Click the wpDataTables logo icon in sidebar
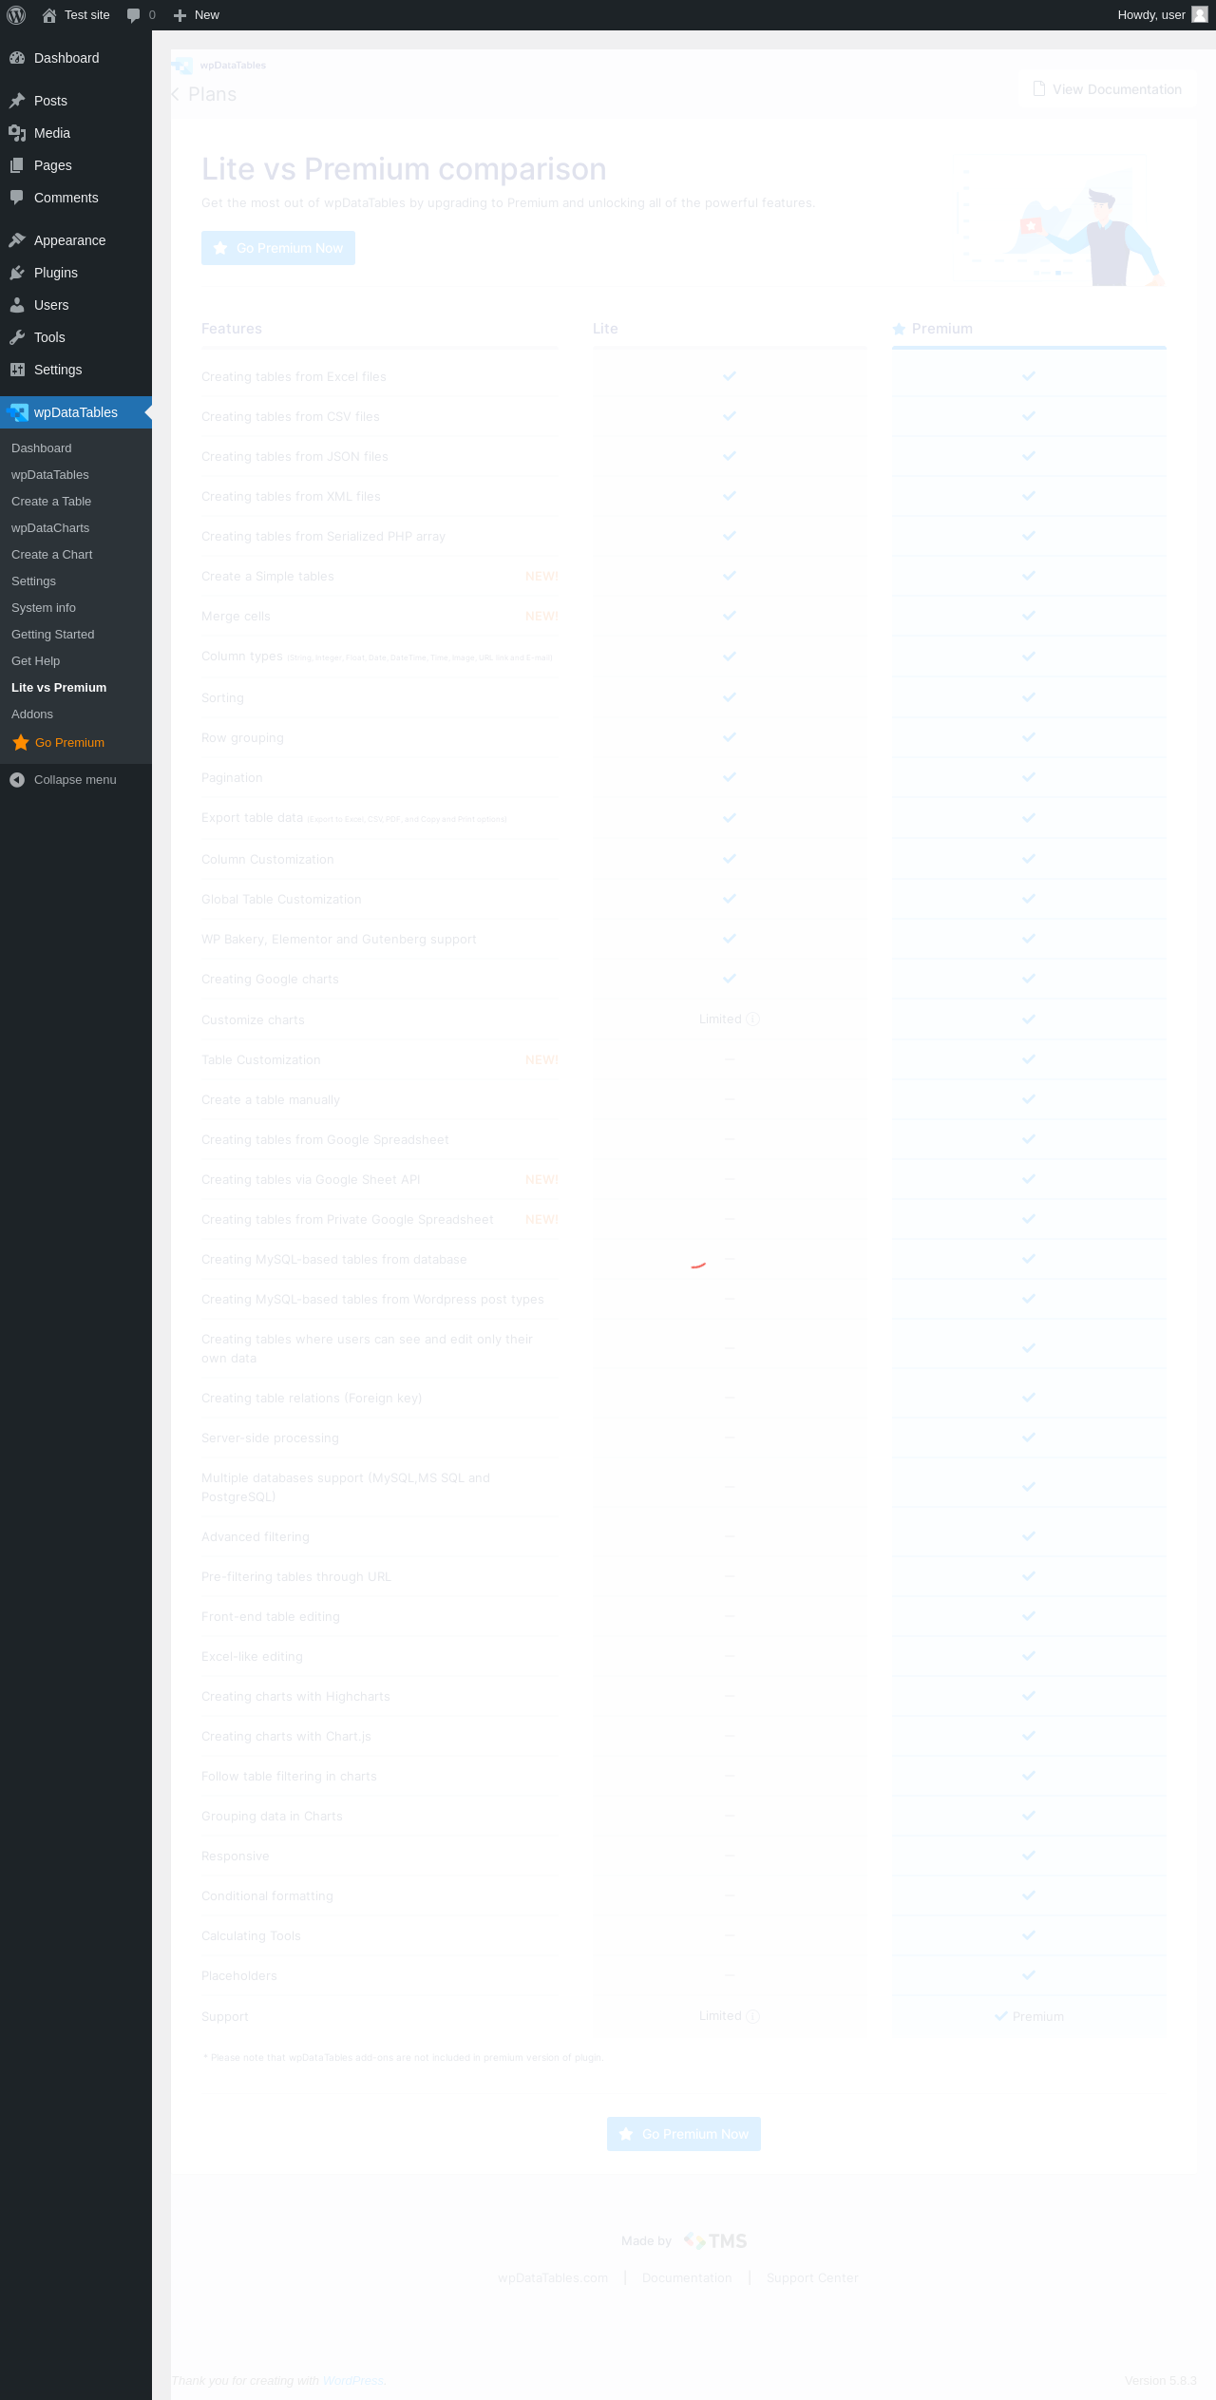 (x=17, y=412)
